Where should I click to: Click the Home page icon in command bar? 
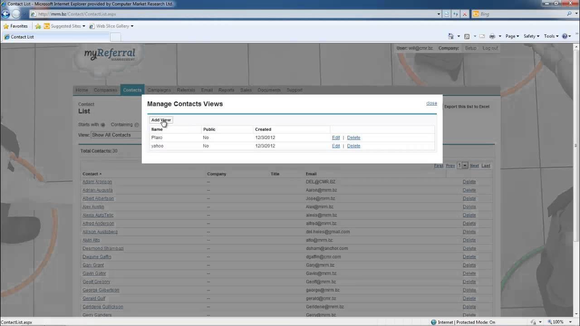pyautogui.click(x=451, y=36)
